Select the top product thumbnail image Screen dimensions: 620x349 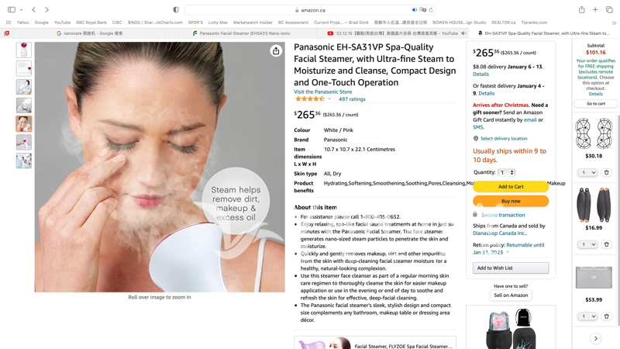[24, 50]
